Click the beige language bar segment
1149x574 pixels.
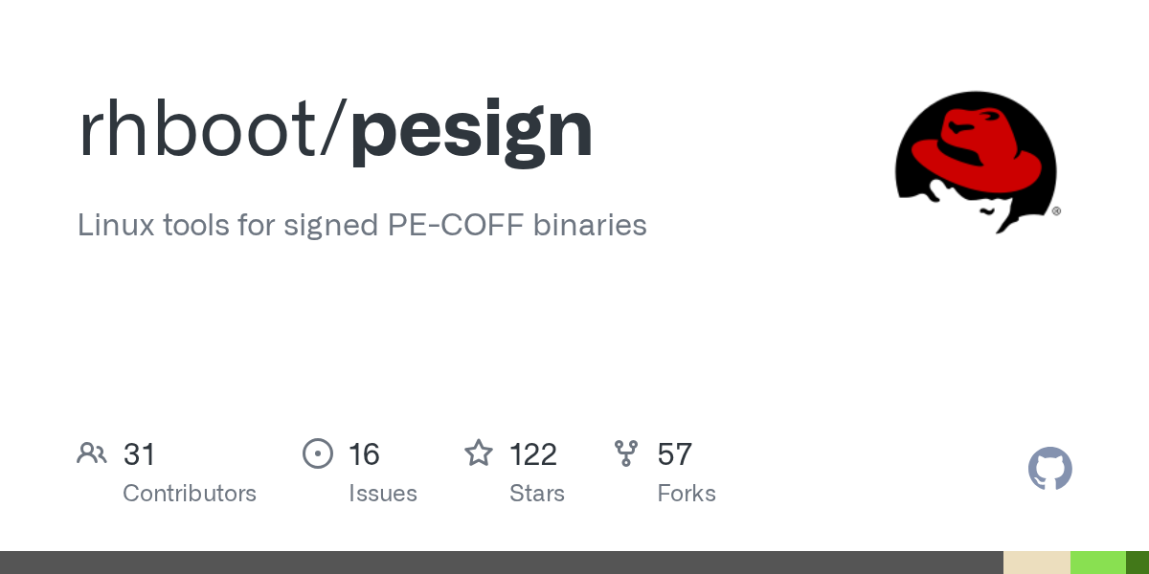pyautogui.click(x=1036, y=563)
